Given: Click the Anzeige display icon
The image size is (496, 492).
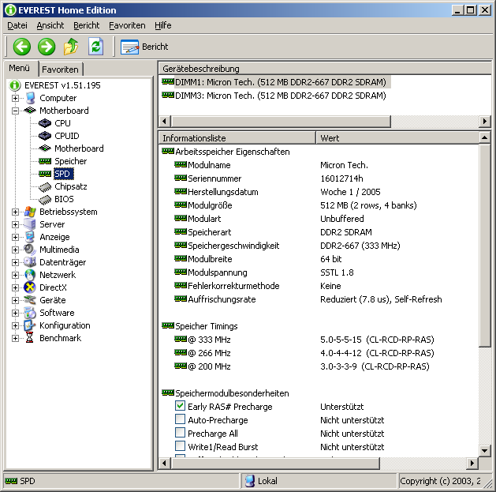Looking at the screenshot, I should 30,237.
